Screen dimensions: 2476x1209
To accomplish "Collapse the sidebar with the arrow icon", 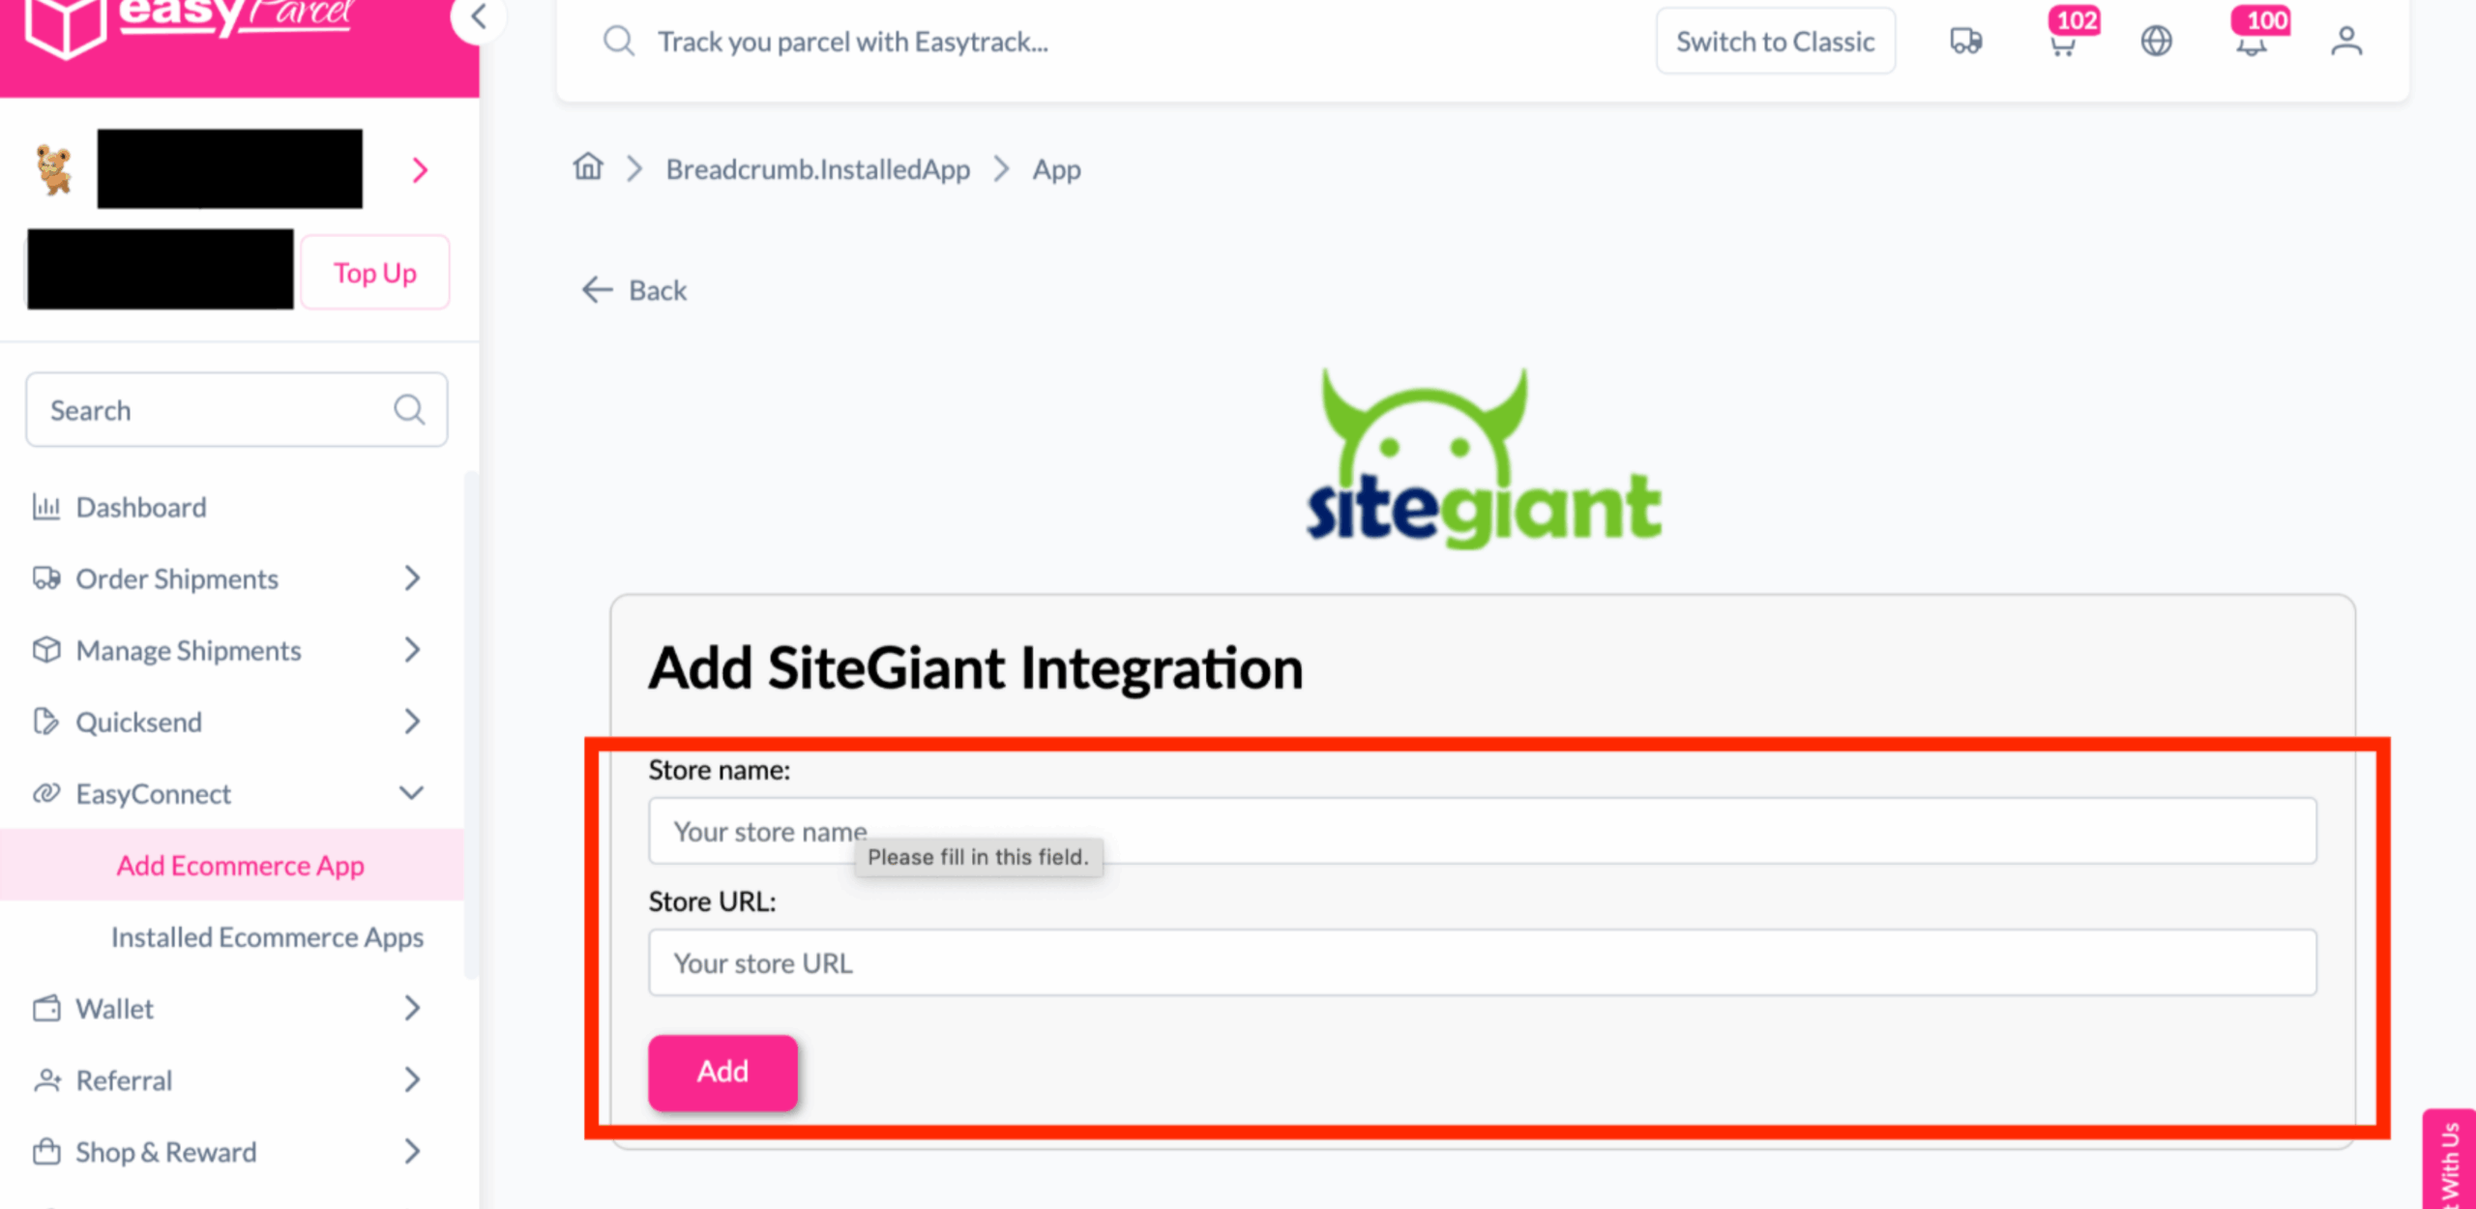I will (x=478, y=16).
